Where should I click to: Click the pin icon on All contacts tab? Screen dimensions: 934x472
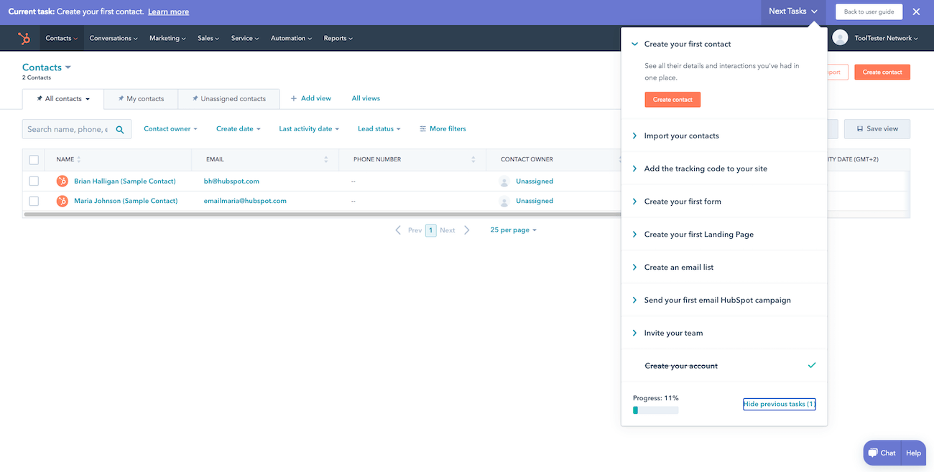40,98
